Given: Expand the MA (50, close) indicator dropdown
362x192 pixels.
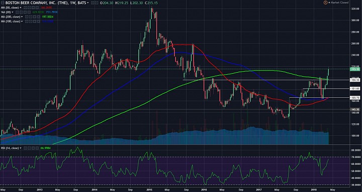Looking at the screenshot, I should point(21,8).
